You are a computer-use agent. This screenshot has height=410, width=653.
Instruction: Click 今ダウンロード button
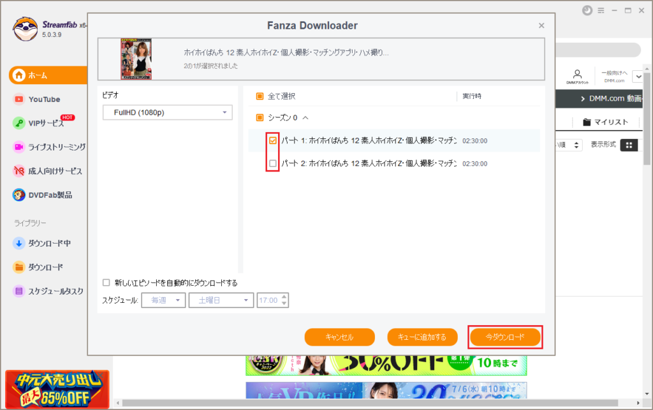[x=505, y=337]
